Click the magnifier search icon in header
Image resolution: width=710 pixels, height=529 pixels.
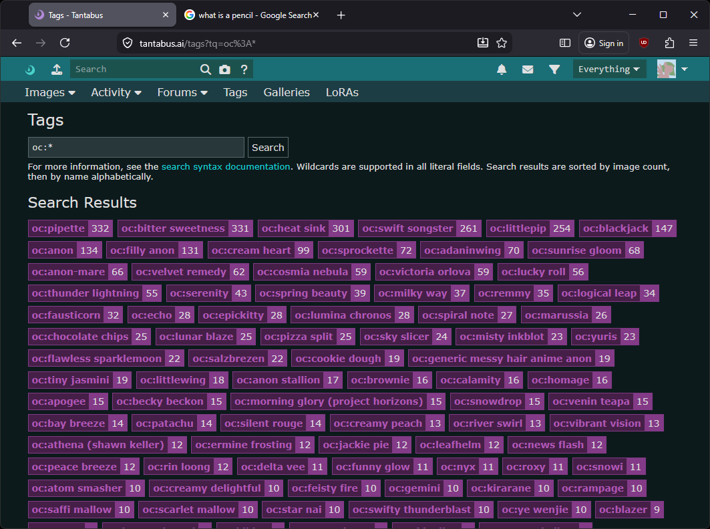click(206, 69)
